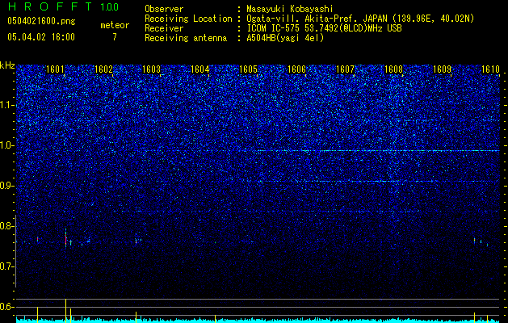The width and height of the screenshot is (508, 323).
Task: Click the ICOM IC-575 53.7492 MHz receiver text
Action: 324,28
